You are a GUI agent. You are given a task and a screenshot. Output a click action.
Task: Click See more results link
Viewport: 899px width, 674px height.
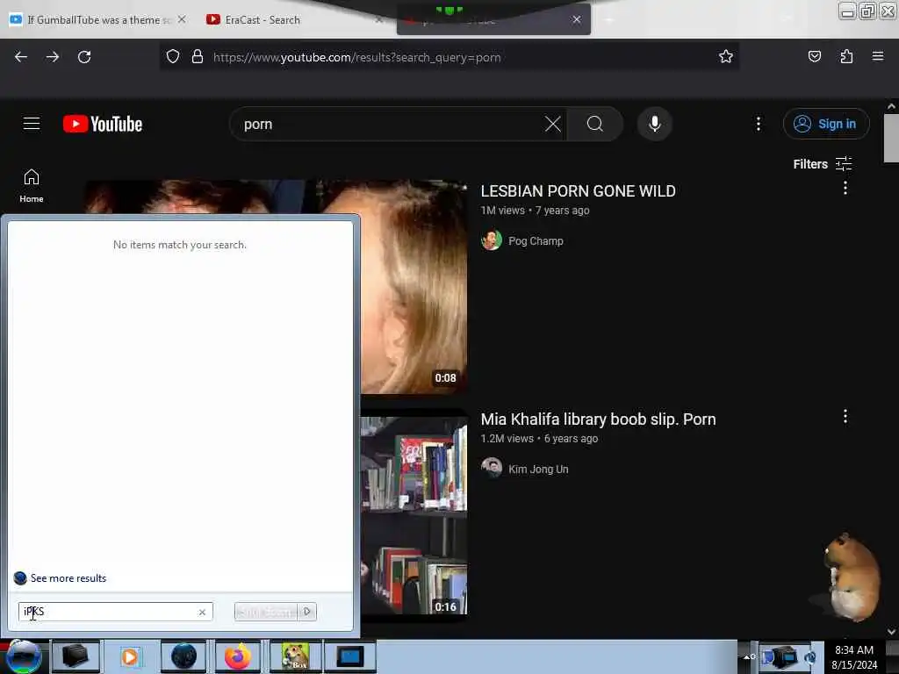point(68,577)
